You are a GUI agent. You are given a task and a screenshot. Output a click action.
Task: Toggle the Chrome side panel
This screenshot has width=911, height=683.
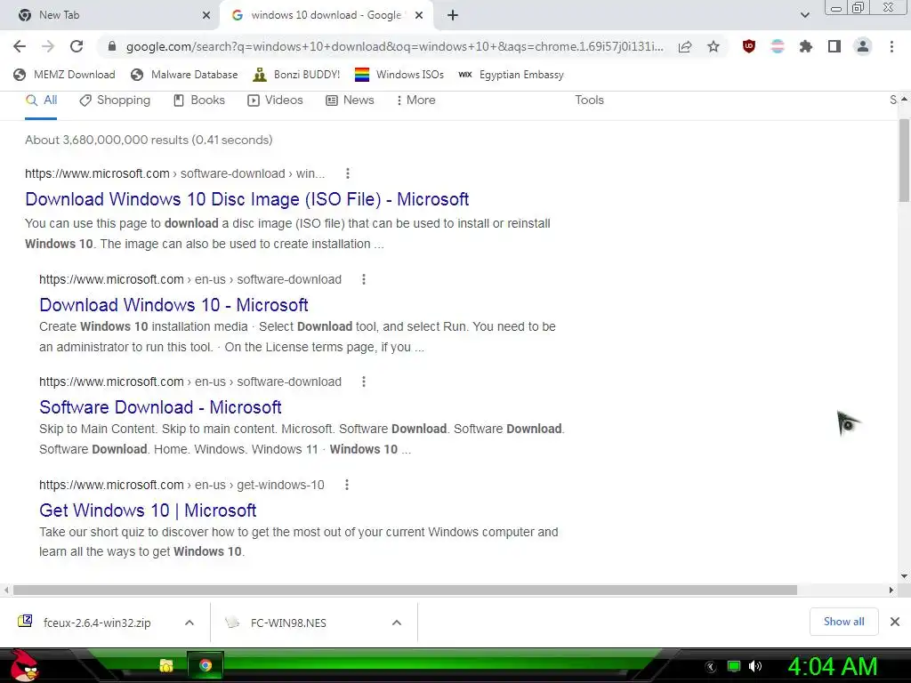tap(834, 46)
